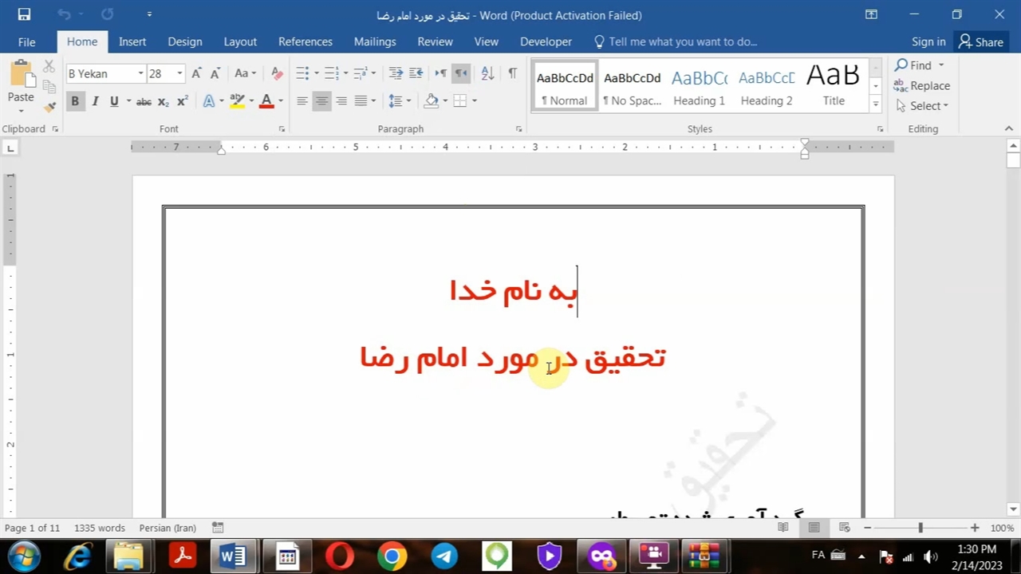Toggle Italic formatting button
Image resolution: width=1021 pixels, height=574 pixels.
(x=95, y=101)
